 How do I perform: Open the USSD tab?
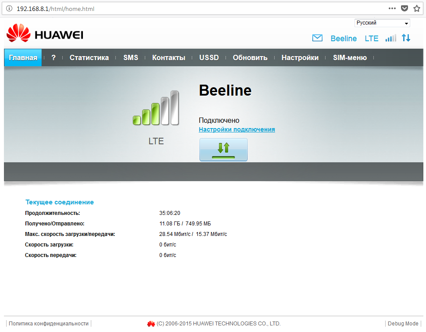coord(209,57)
